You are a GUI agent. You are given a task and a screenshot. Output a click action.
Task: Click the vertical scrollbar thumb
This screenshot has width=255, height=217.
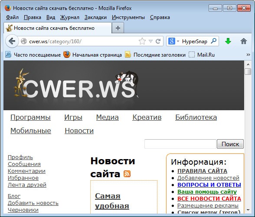click(248, 71)
